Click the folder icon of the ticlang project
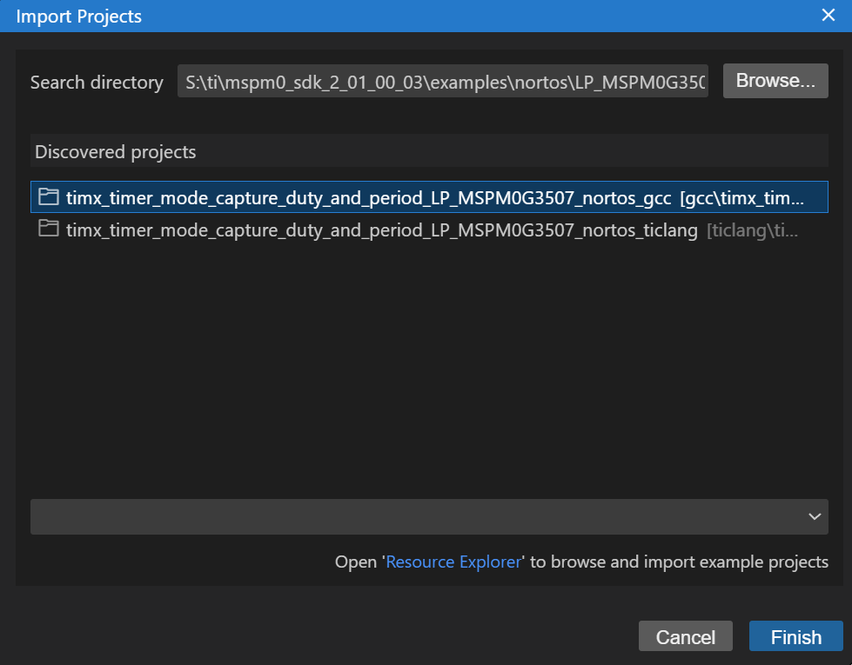 click(49, 229)
